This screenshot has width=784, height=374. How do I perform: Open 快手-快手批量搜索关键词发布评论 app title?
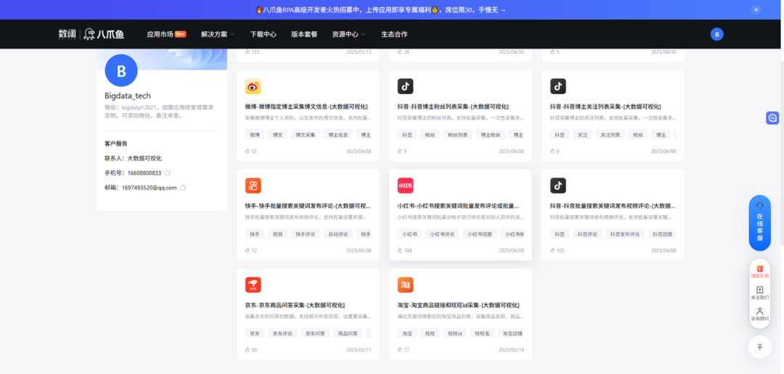coord(308,206)
